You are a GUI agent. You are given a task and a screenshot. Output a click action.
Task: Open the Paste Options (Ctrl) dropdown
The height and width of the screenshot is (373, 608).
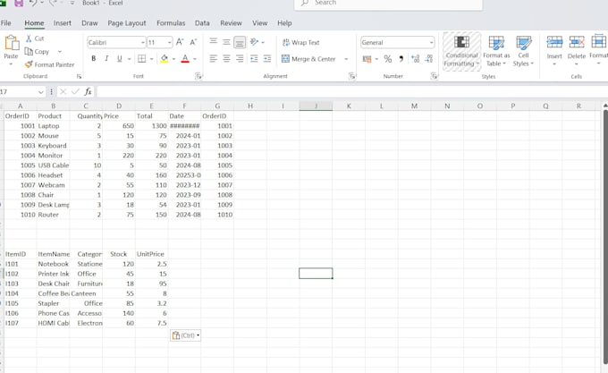186,335
